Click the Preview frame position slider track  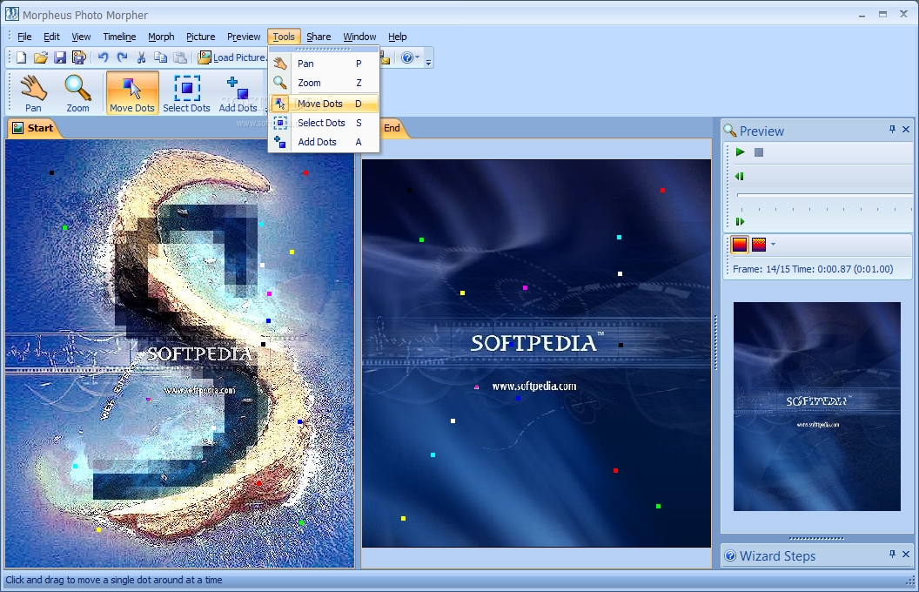(823, 195)
